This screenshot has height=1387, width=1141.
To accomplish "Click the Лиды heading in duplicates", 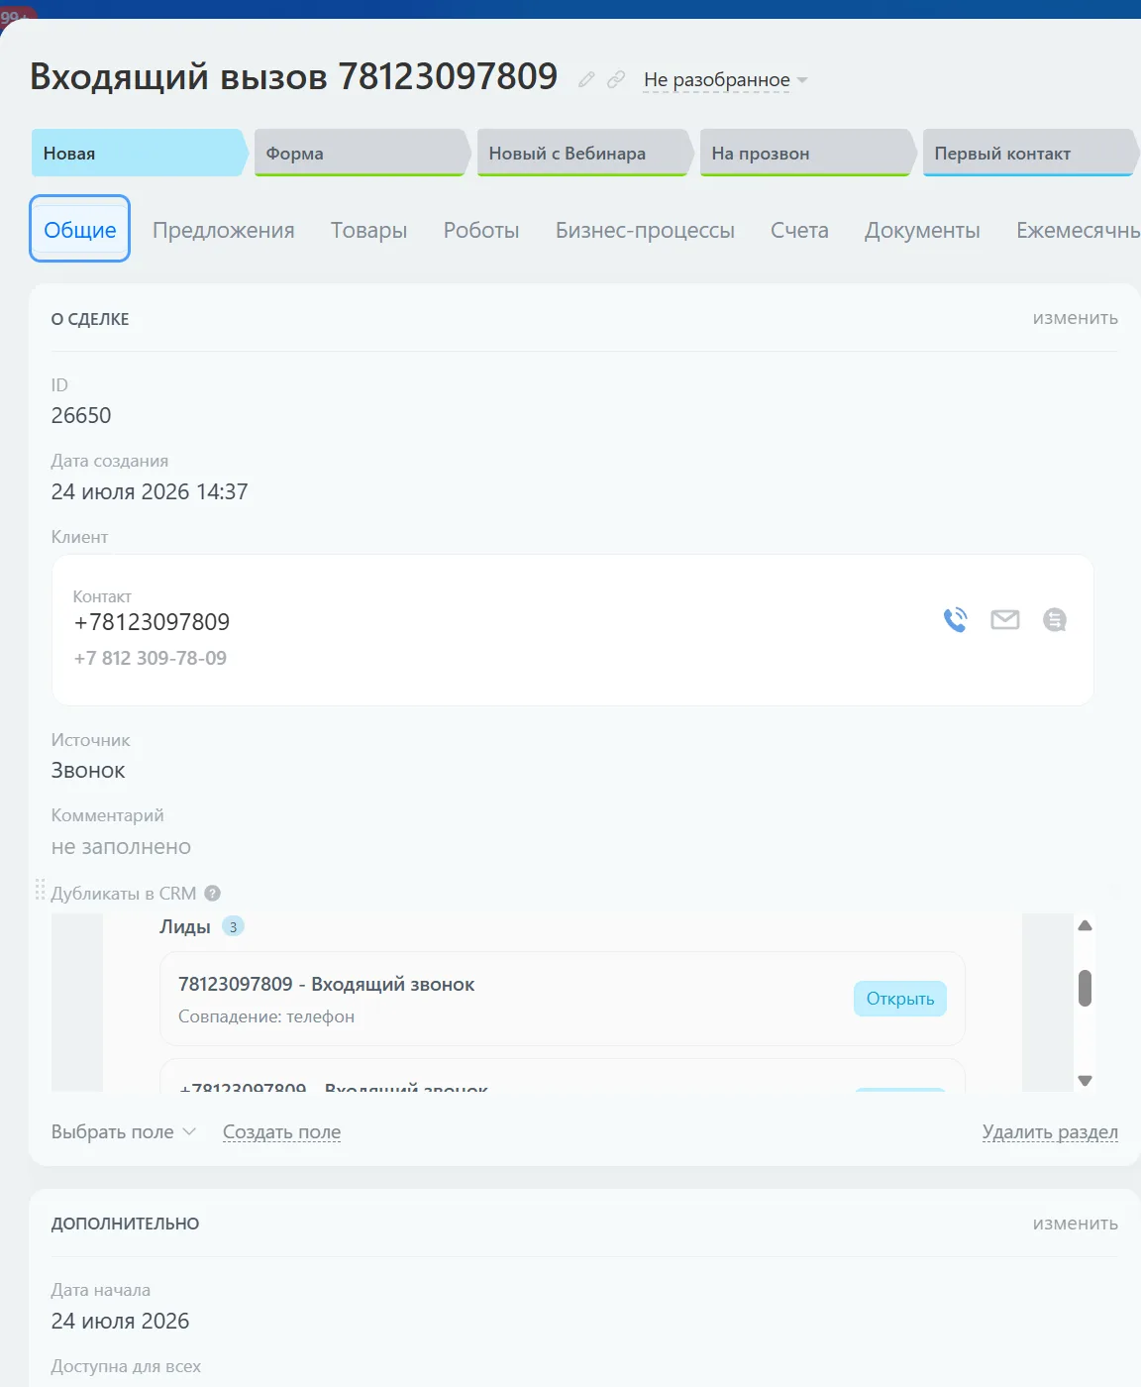I will (x=185, y=926).
